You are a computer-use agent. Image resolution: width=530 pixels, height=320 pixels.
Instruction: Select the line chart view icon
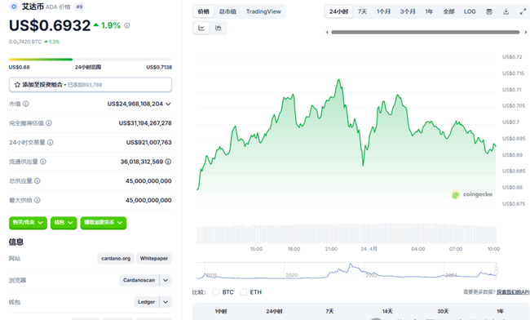point(201,28)
